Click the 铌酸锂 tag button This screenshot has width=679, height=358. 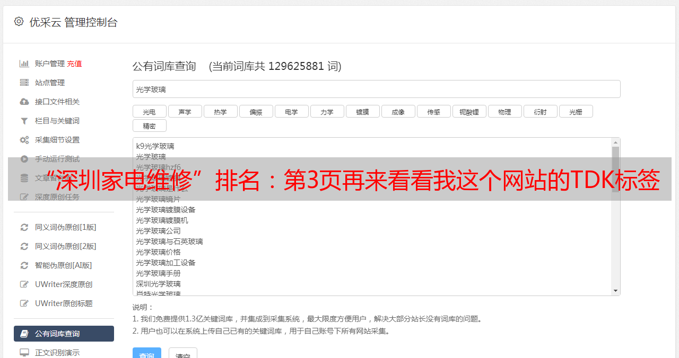point(469,111)
